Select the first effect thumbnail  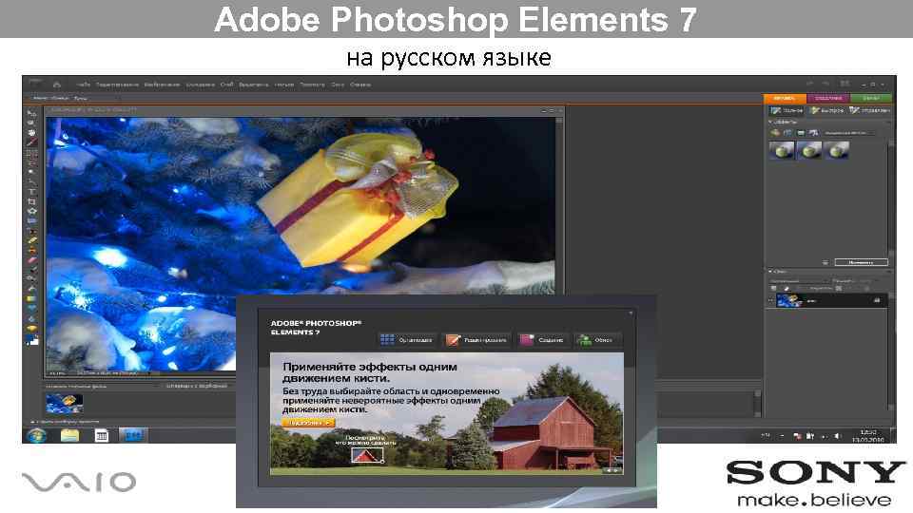(x=782, y=151)
